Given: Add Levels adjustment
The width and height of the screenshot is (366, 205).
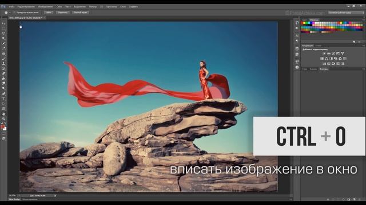Looking at the screenshot, I should 329,54.
